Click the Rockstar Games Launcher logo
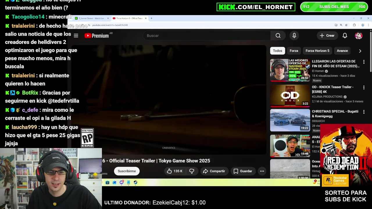 click(x=335, y=180)
